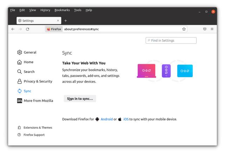
Task: Click the blue tablet sync illustration
Action: coord(185,71)
